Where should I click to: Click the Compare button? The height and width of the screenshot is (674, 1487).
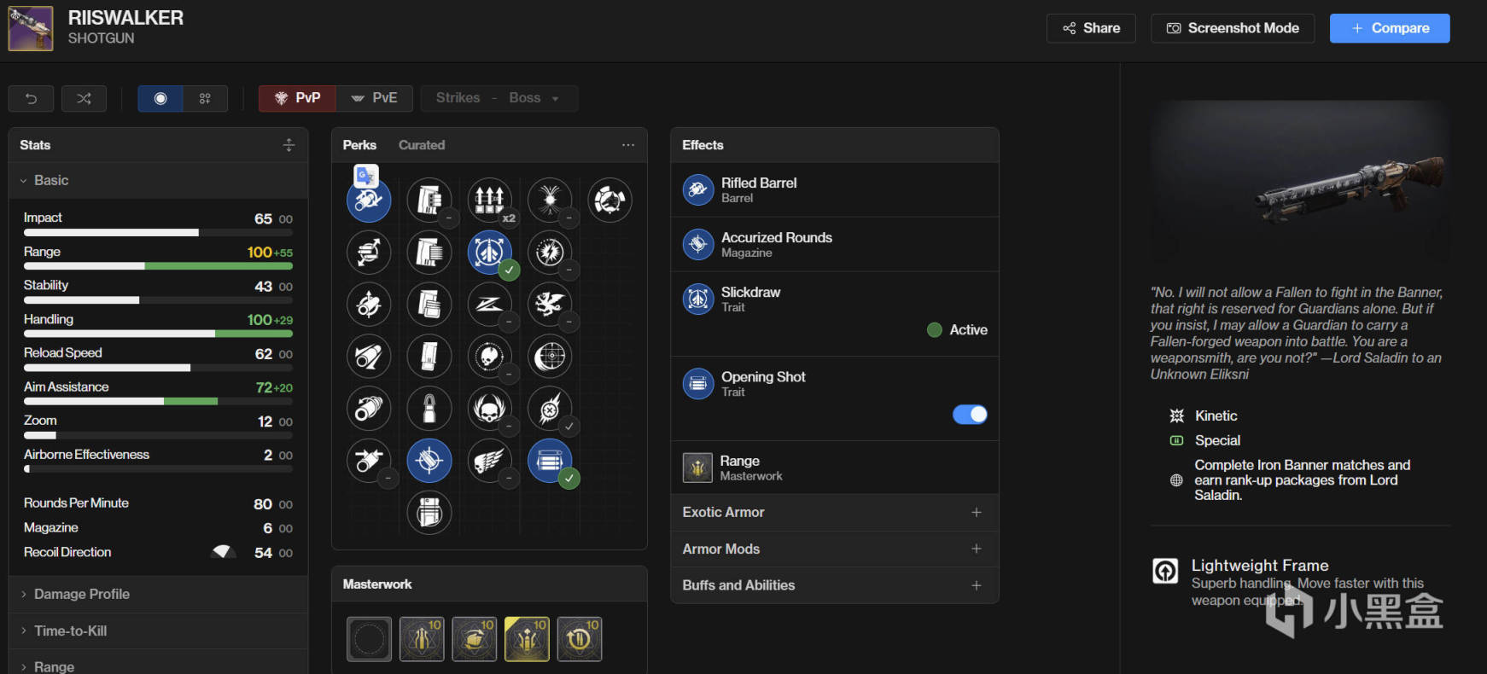(1390, 28)
